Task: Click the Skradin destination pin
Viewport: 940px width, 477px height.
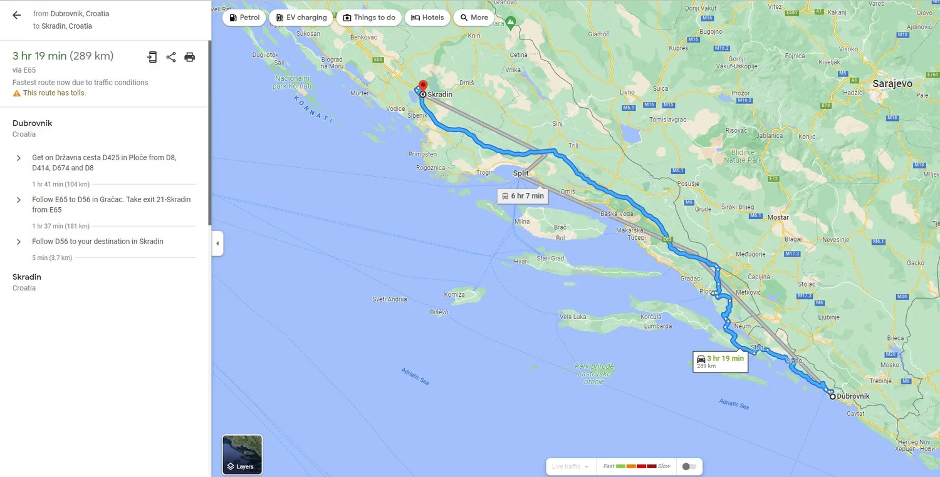Action: (x=422, y=86)
